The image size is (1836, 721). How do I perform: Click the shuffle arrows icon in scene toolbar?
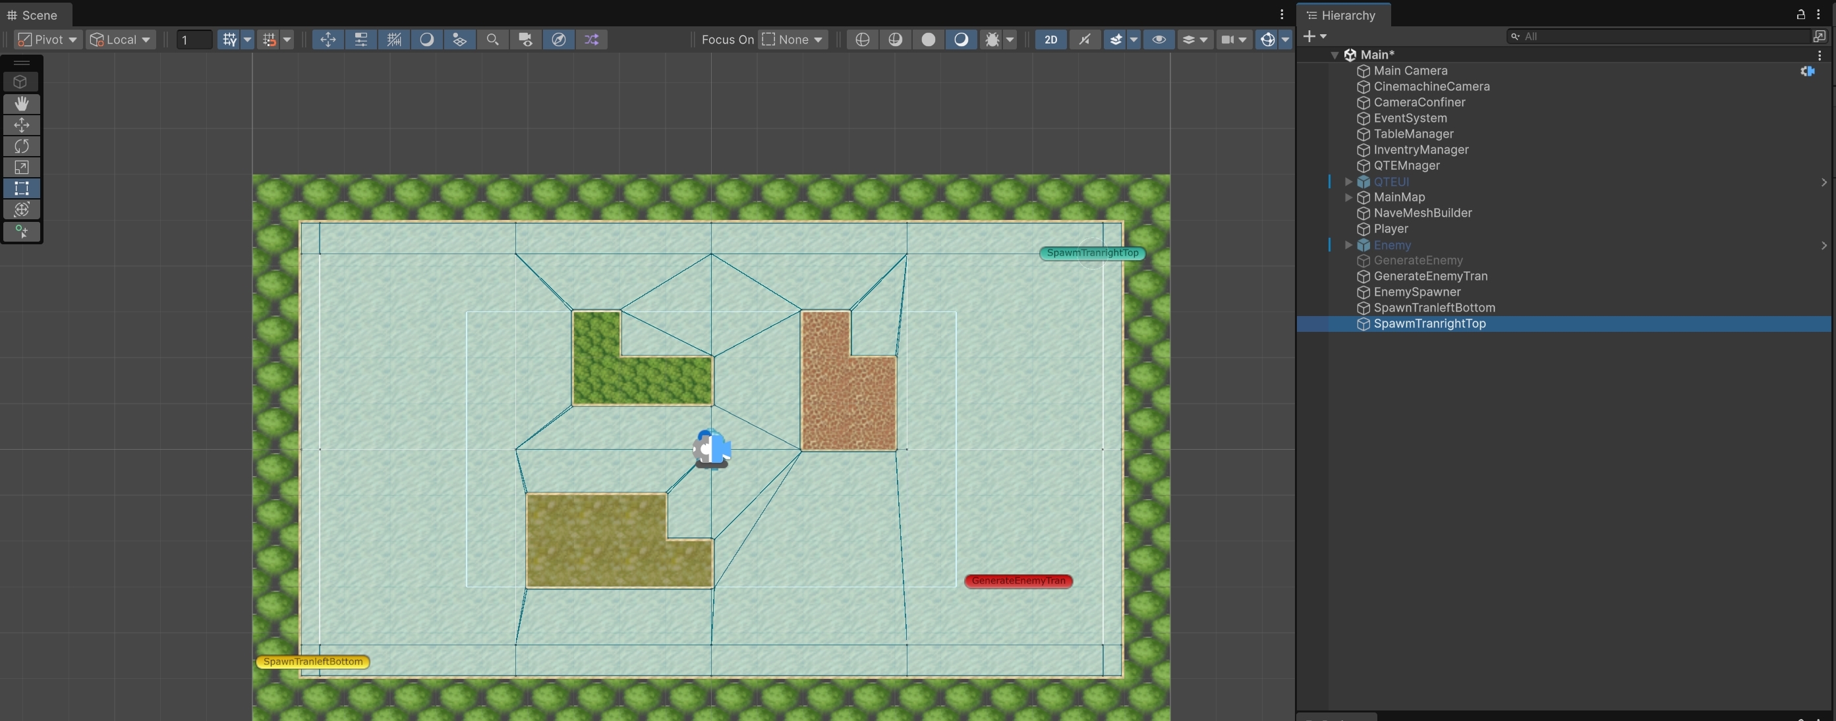(592, 40)
